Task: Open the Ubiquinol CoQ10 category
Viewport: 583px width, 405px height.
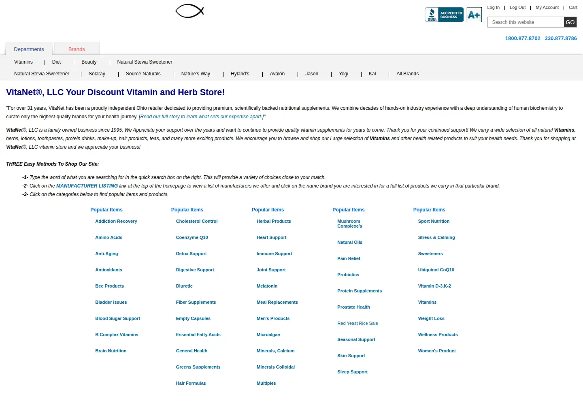Action: 436,270
